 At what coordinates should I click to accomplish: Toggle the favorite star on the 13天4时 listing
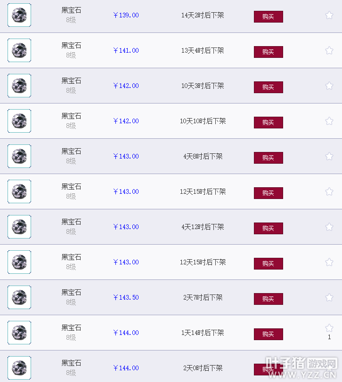329,51
